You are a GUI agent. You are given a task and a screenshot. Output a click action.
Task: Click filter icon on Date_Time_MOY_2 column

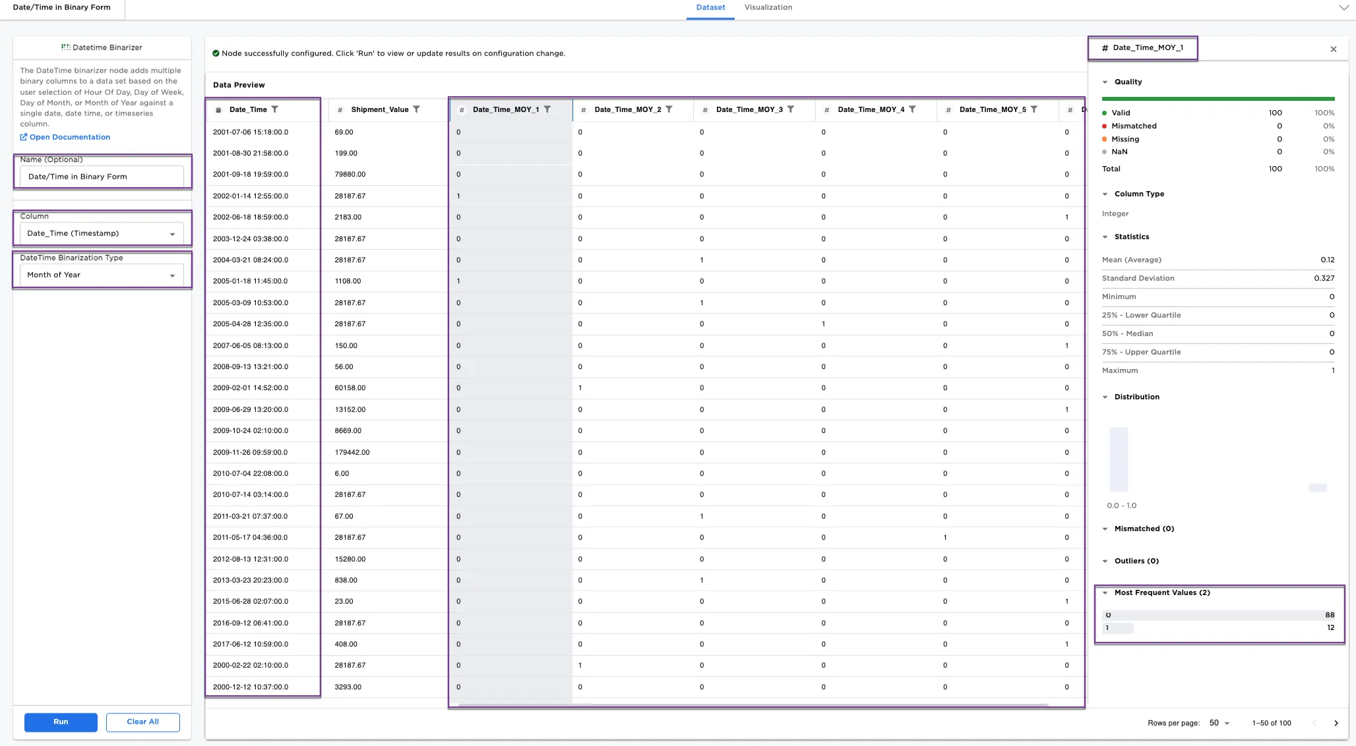point(669,109)
